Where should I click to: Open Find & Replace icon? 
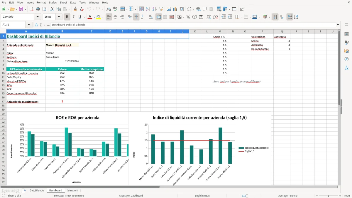point(109,9)
